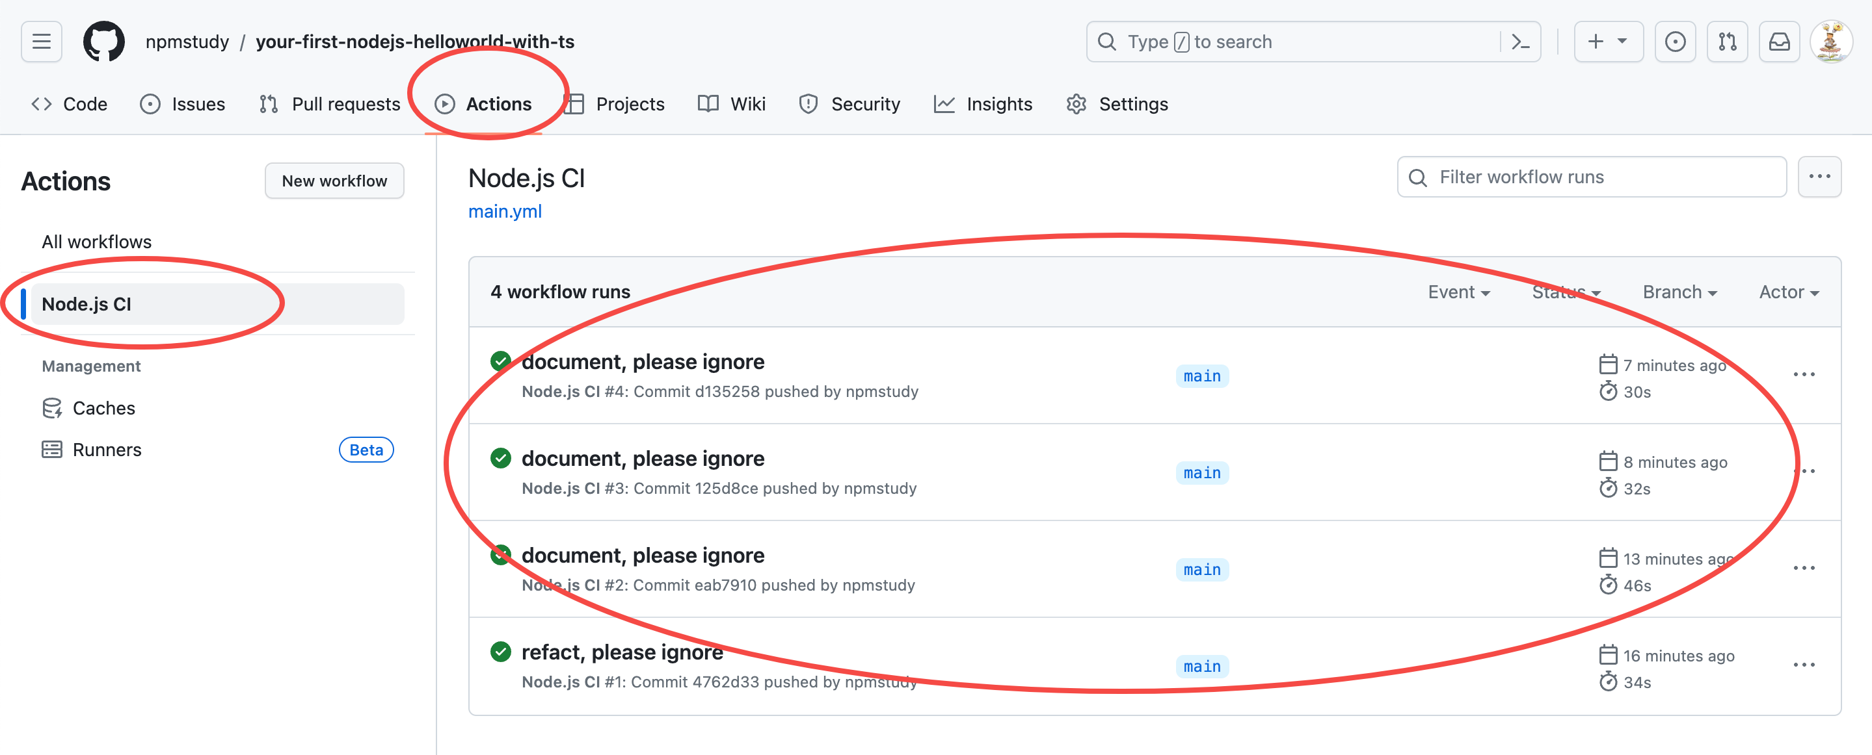The image size is (1872, 755).
Task: Switch to the Code tab
Action: pos(70,104)
